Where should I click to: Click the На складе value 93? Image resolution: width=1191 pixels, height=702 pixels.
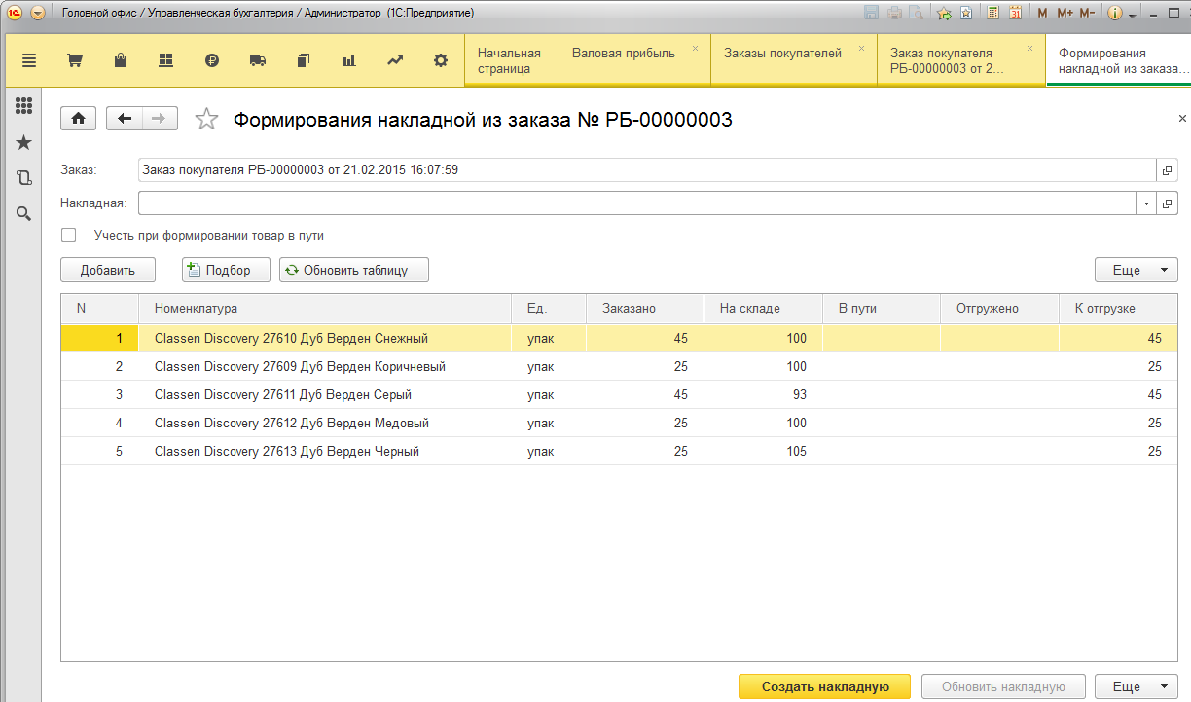[798, 395]
